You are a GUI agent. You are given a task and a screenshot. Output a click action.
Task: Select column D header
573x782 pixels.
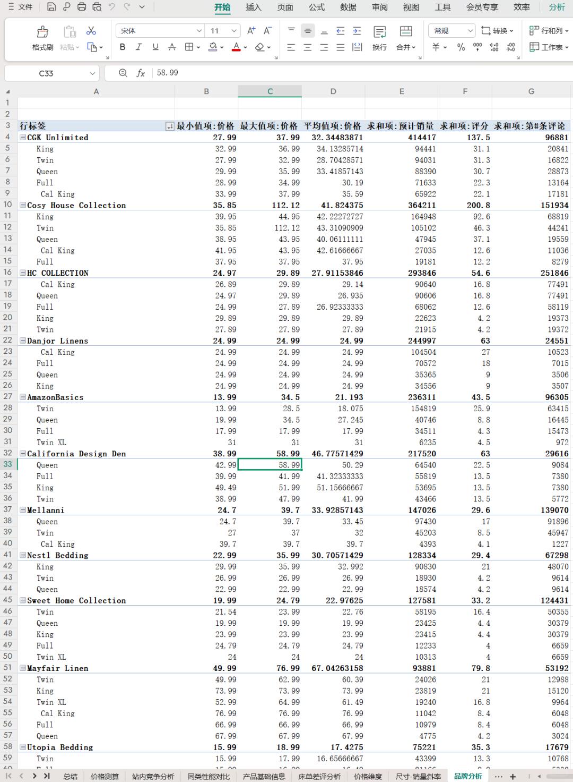[333, 91]
